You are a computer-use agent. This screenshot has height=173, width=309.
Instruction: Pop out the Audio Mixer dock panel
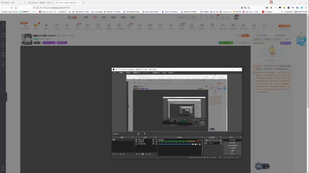coord(202,137)
